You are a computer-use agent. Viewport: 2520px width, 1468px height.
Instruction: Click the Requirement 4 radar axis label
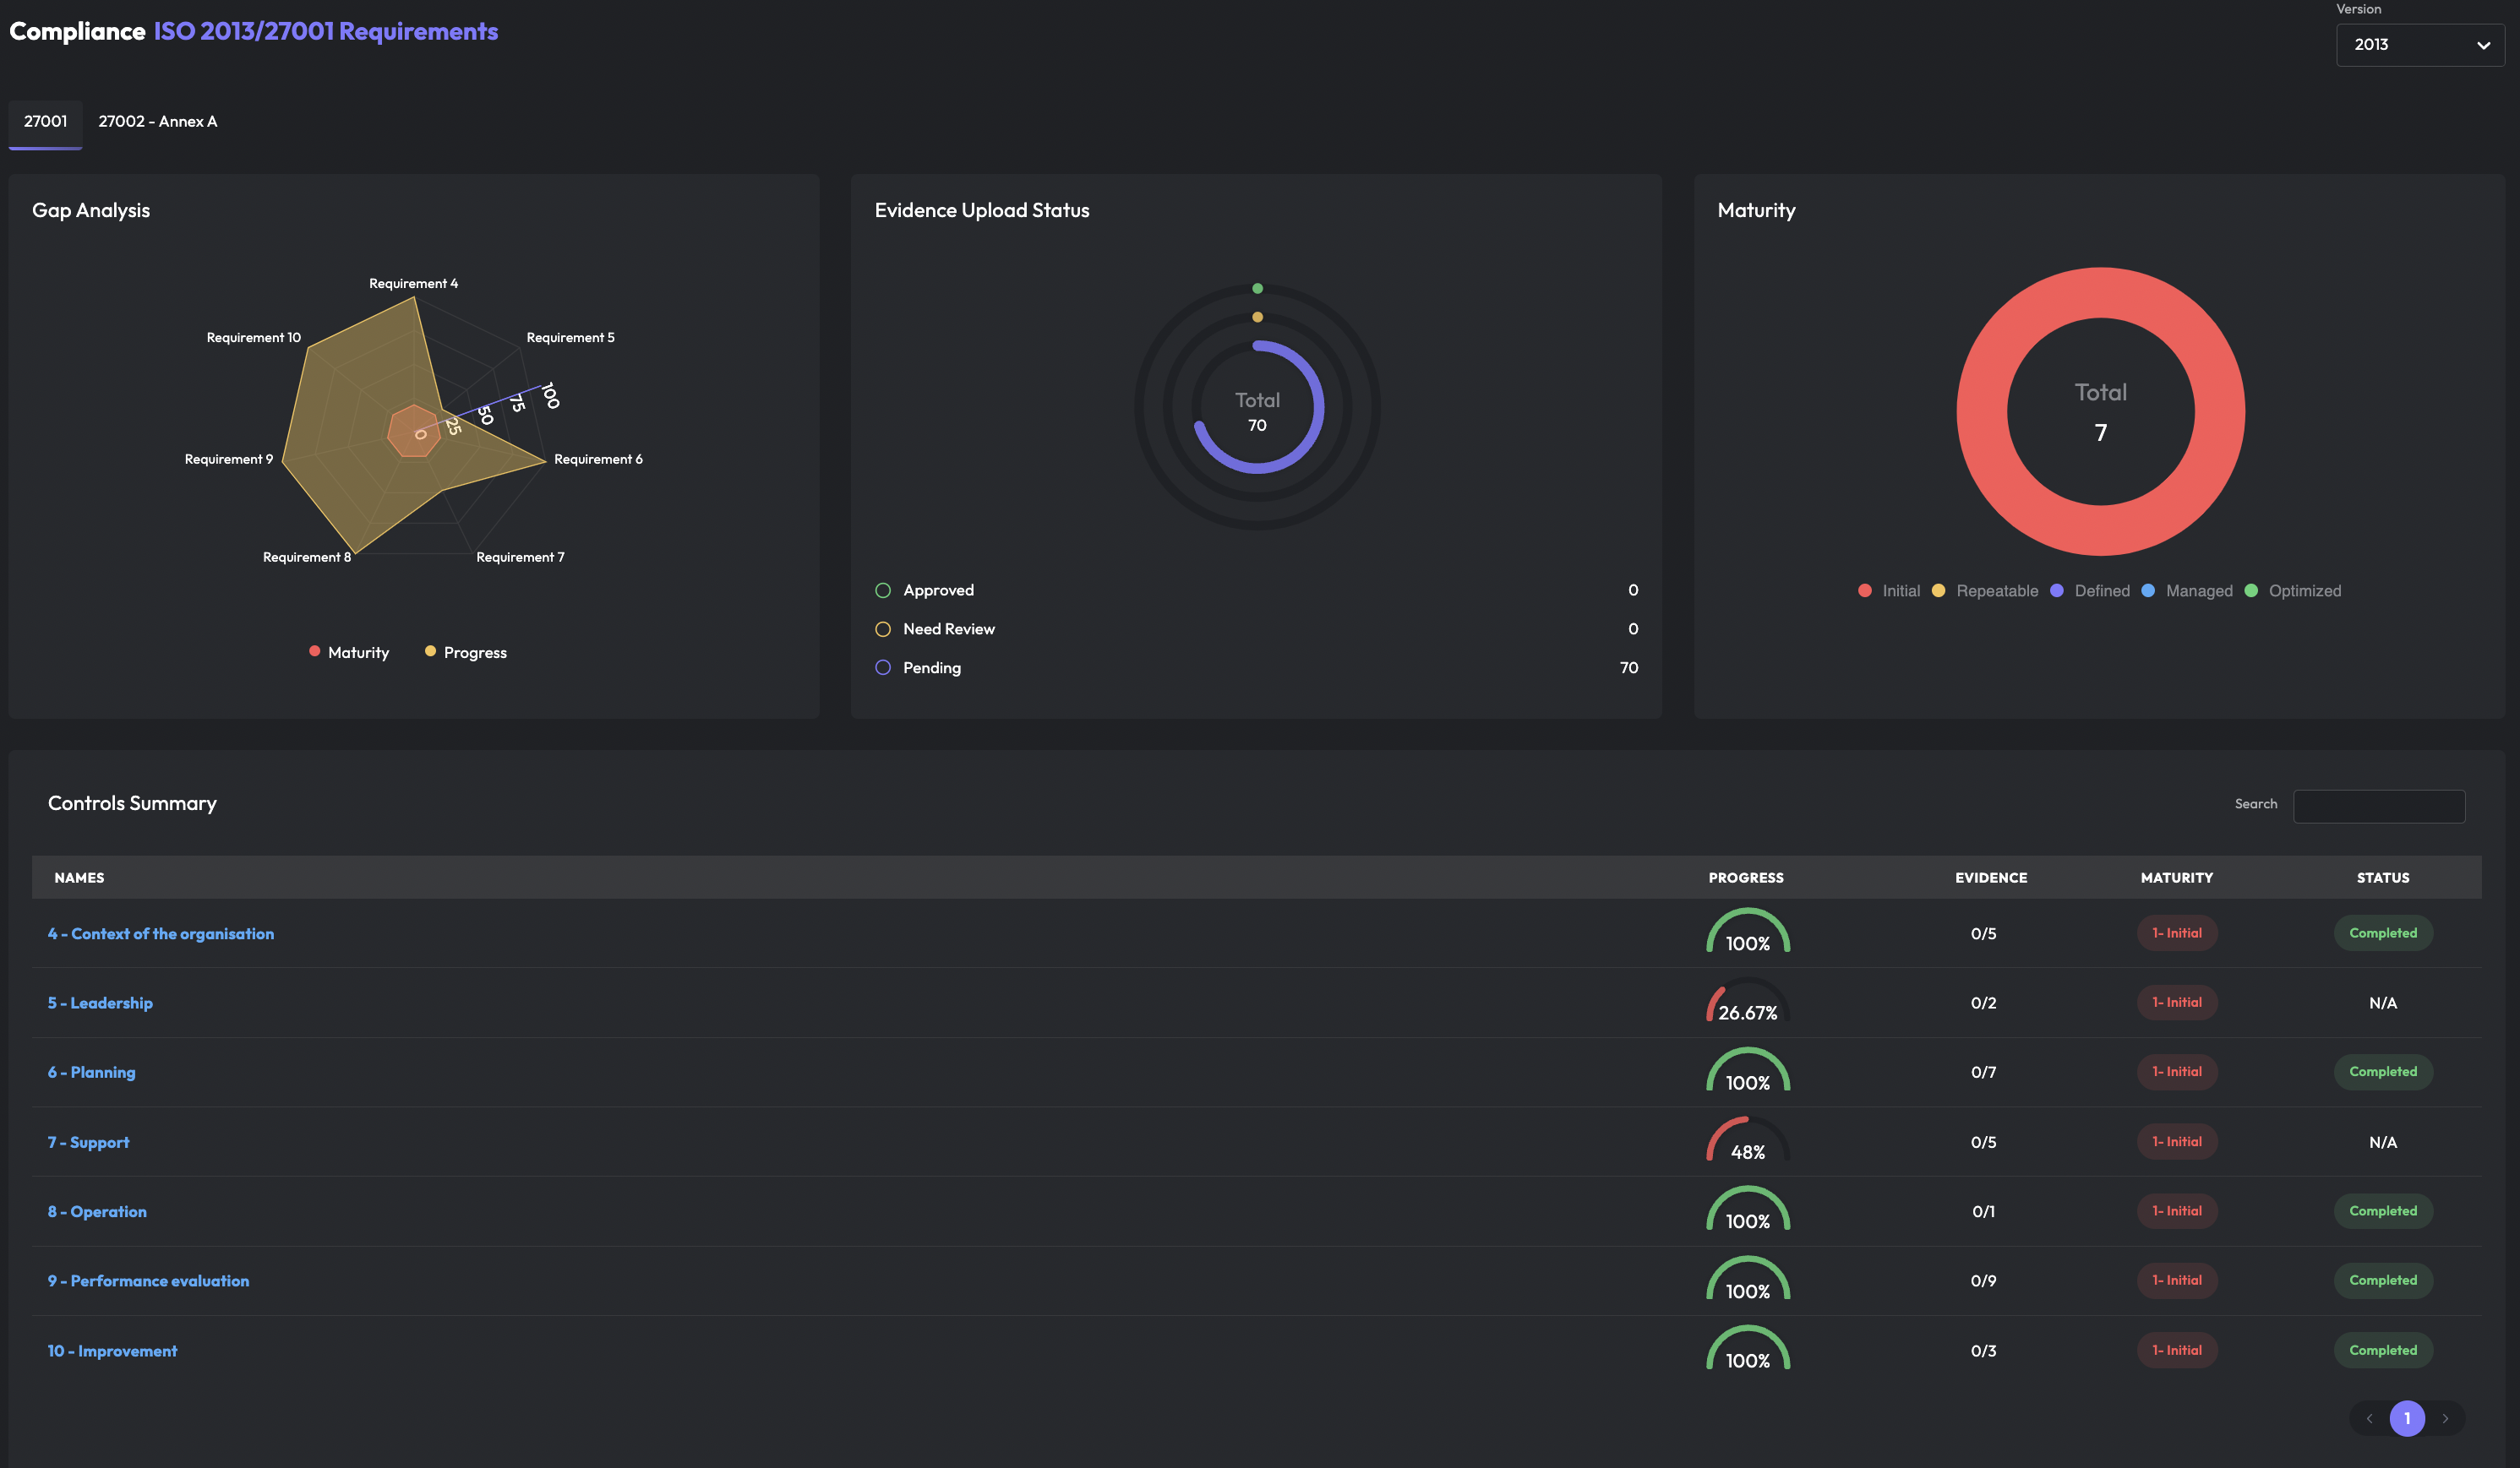[x=413, y=284]
